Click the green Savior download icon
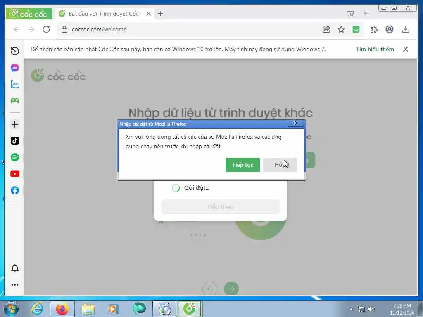Image resolution: width=423 pixels, height=317 pixels. [356, 29]
